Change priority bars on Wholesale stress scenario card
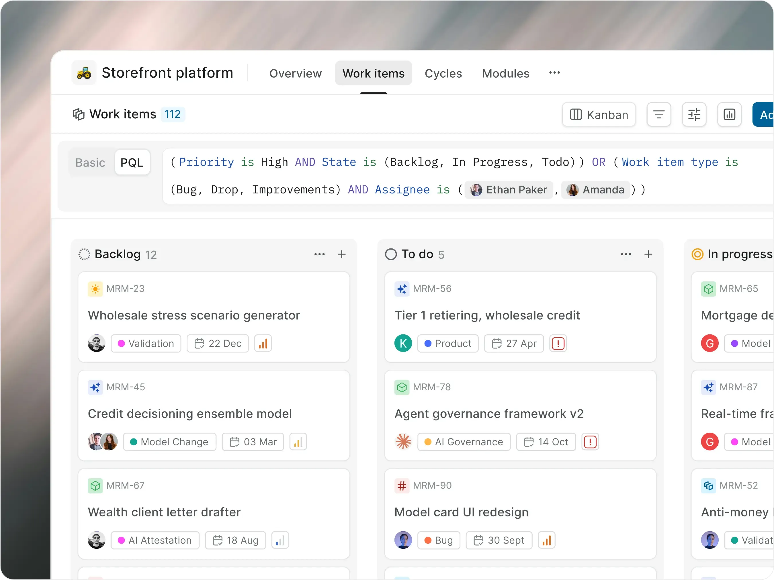 tap(263, 344)
